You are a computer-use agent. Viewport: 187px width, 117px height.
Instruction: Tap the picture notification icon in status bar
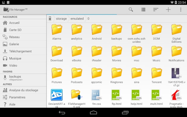[x=4, y=2]
